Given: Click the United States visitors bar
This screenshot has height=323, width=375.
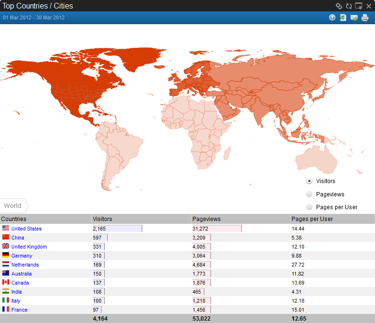Looking at the screenshot, I should tap(118, 229).
